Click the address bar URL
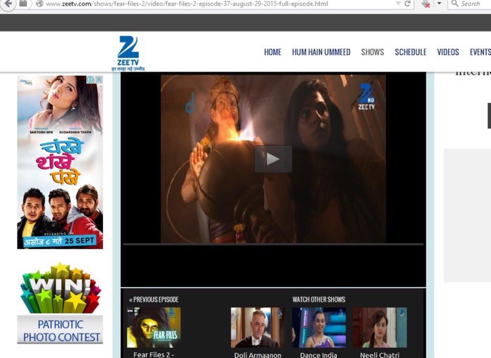The height and width of the screenshot is (358, 491). pyautogui.click(x=187, y=4)
